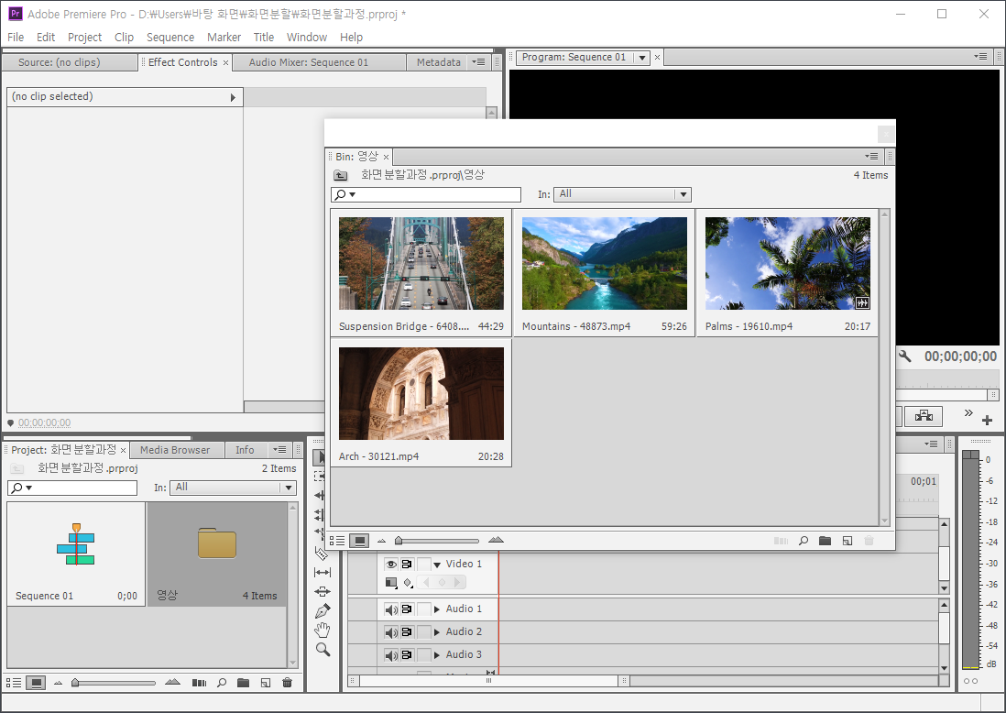This screenshot has height=713, width=1006.
Task: Mute the Audio 1 track speaker
Action: pyautogui.click(x=390, y=609)
